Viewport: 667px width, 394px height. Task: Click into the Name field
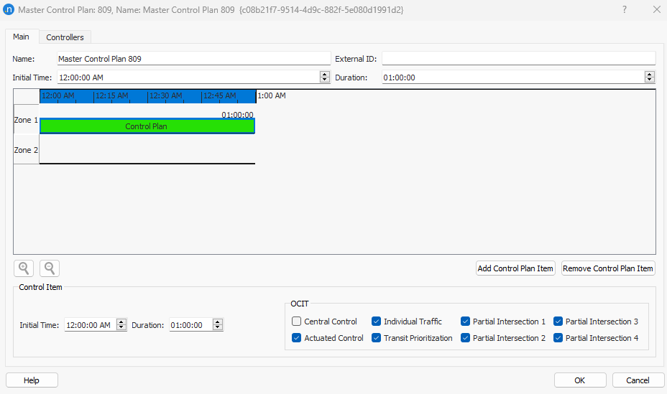point(194,59)
